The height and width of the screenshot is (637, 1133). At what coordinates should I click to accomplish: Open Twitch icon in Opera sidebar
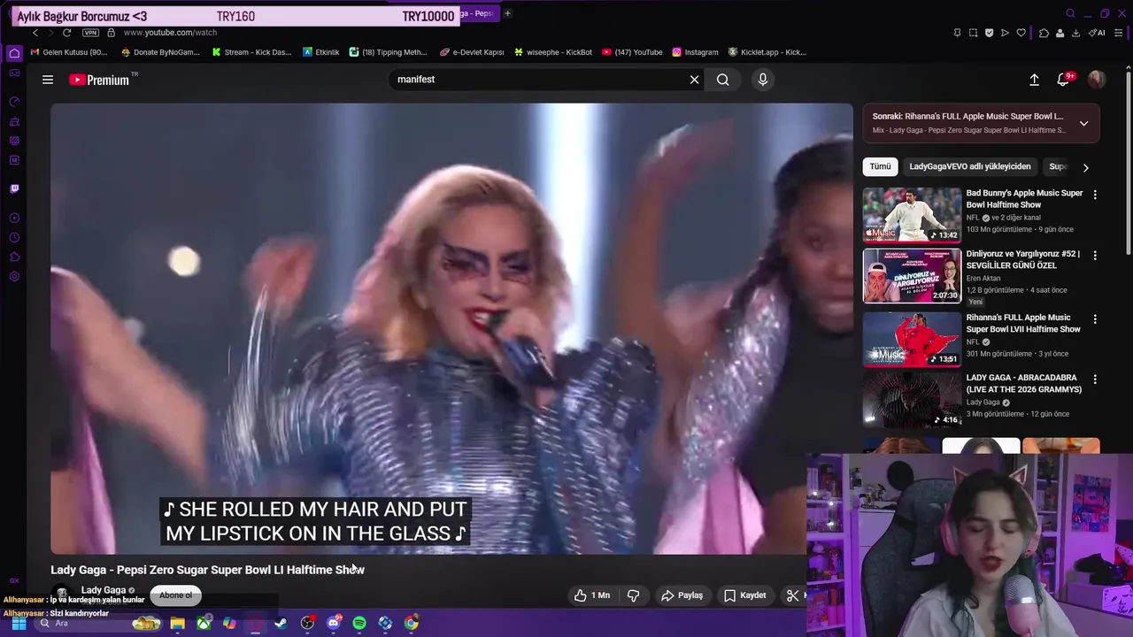pyautogui.click(x=14, y=188)
